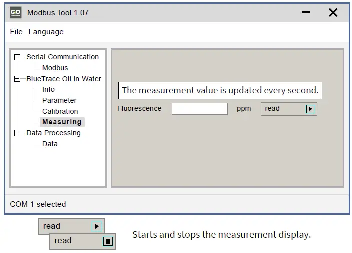Open the Info tree item
The image size is (352, 253).
pyautogui.click(x=48, y=89)
